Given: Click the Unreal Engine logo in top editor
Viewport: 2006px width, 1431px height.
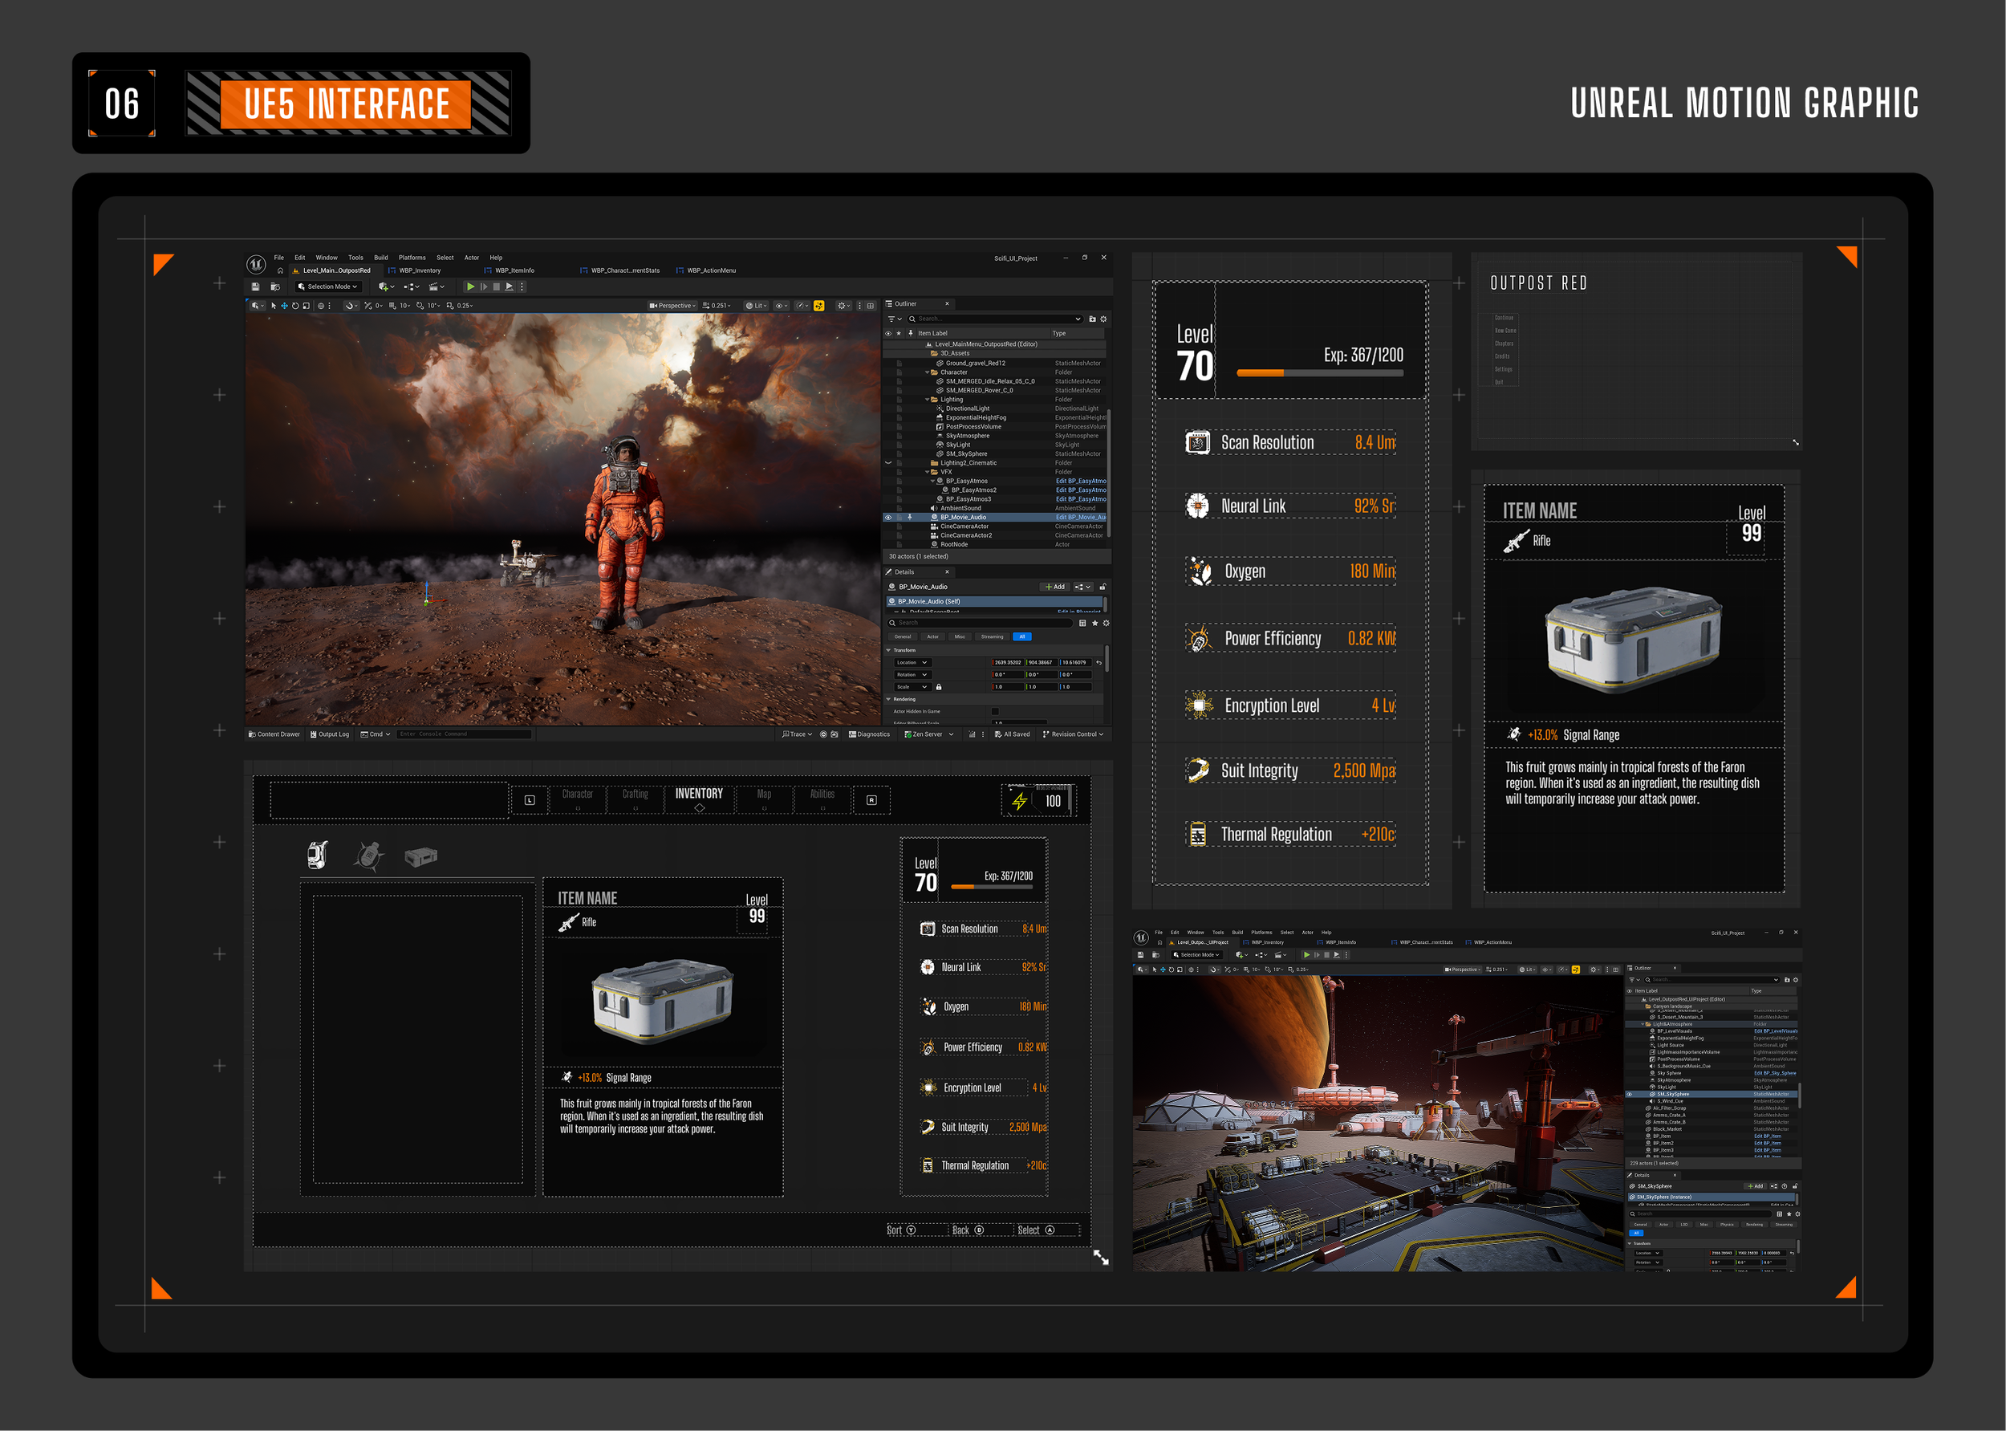Looking at the screenshot, I should (x=256, y=264).
